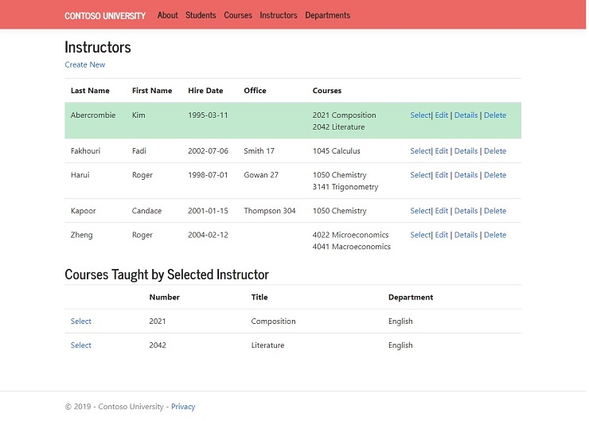Open the Students nav item

[x=201, y=15]
